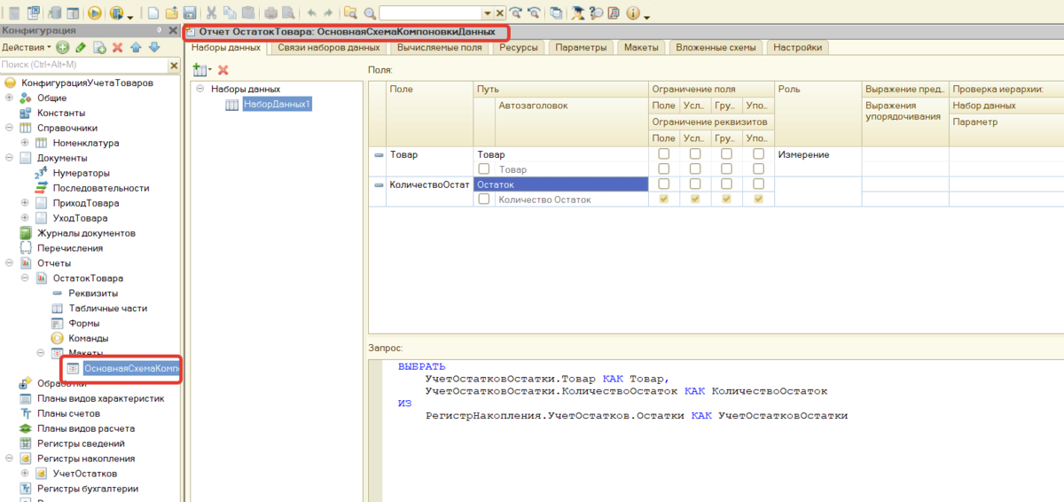Image resolution: width=1064 pixels, height=502 pixels.
Task: Check the Поле restriction box in Товар row
Action: click(663, 154)
